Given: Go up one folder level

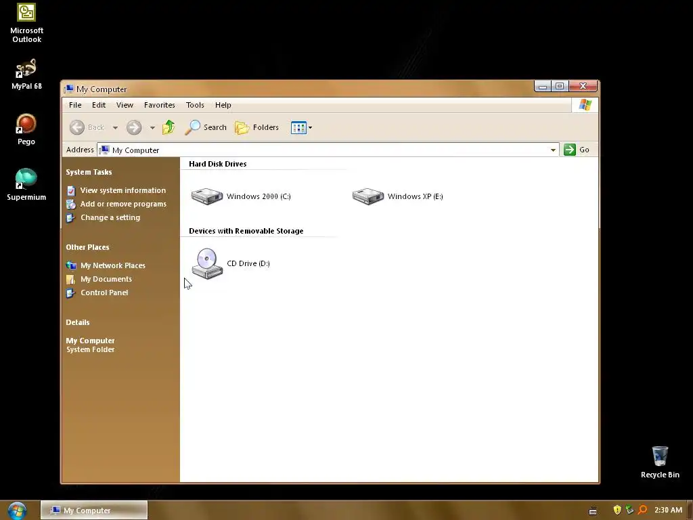Looking at the screenshot, I should 169,127.
